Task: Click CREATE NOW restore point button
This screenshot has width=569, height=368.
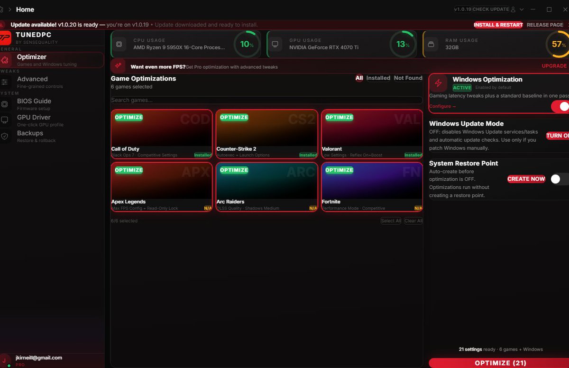Action: [526, 179]
